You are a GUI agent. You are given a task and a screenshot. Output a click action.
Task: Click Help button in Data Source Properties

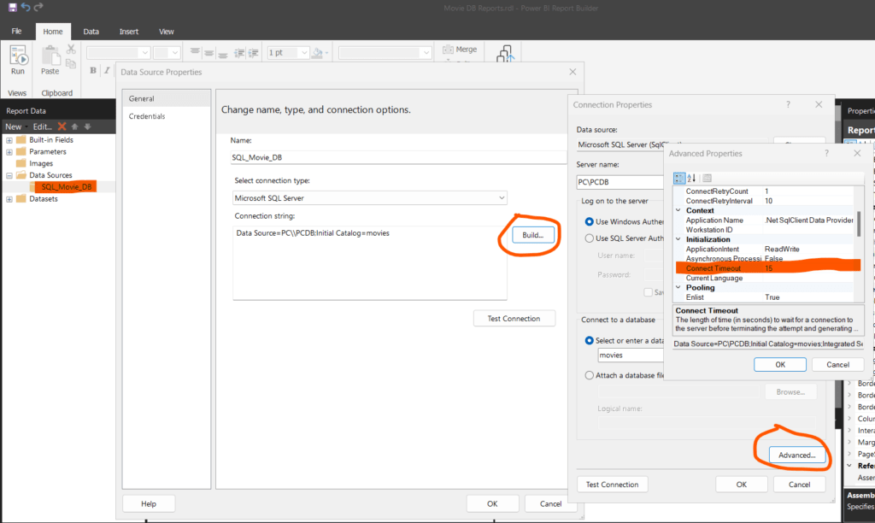[x=149, y=503]
